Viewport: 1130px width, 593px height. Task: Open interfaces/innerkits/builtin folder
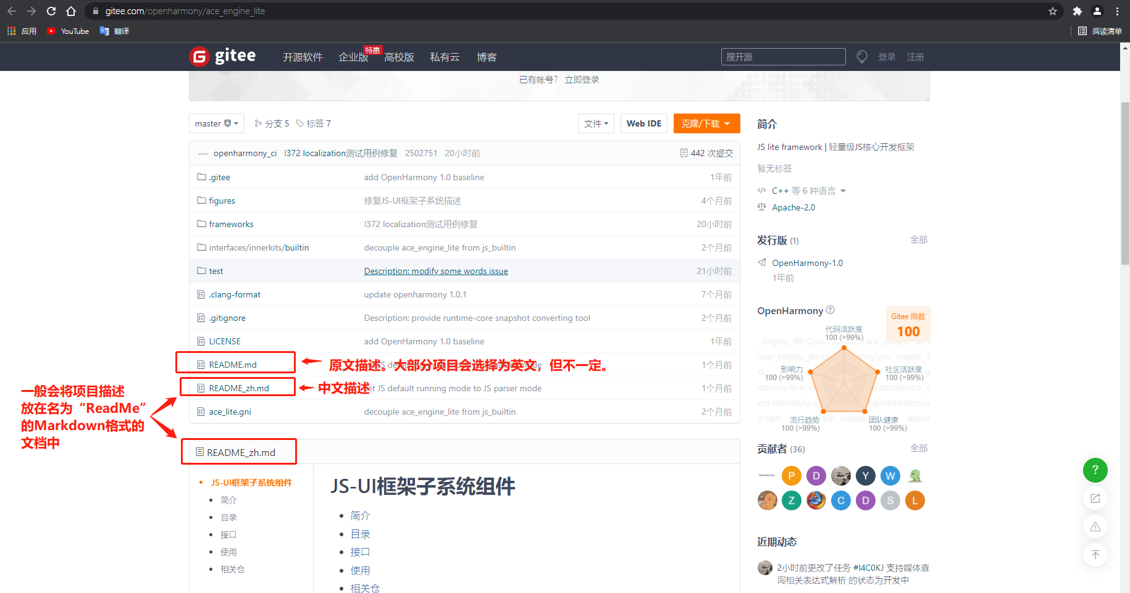click(x=259, y=247)
